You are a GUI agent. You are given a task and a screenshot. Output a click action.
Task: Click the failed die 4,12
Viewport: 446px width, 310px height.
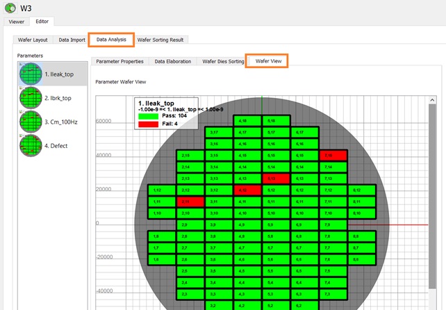pos(247,190)
